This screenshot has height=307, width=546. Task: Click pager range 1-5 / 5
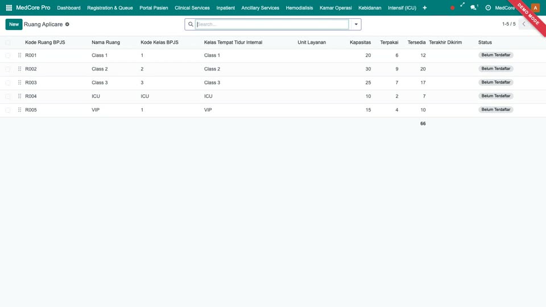click(x=508, y=24)
